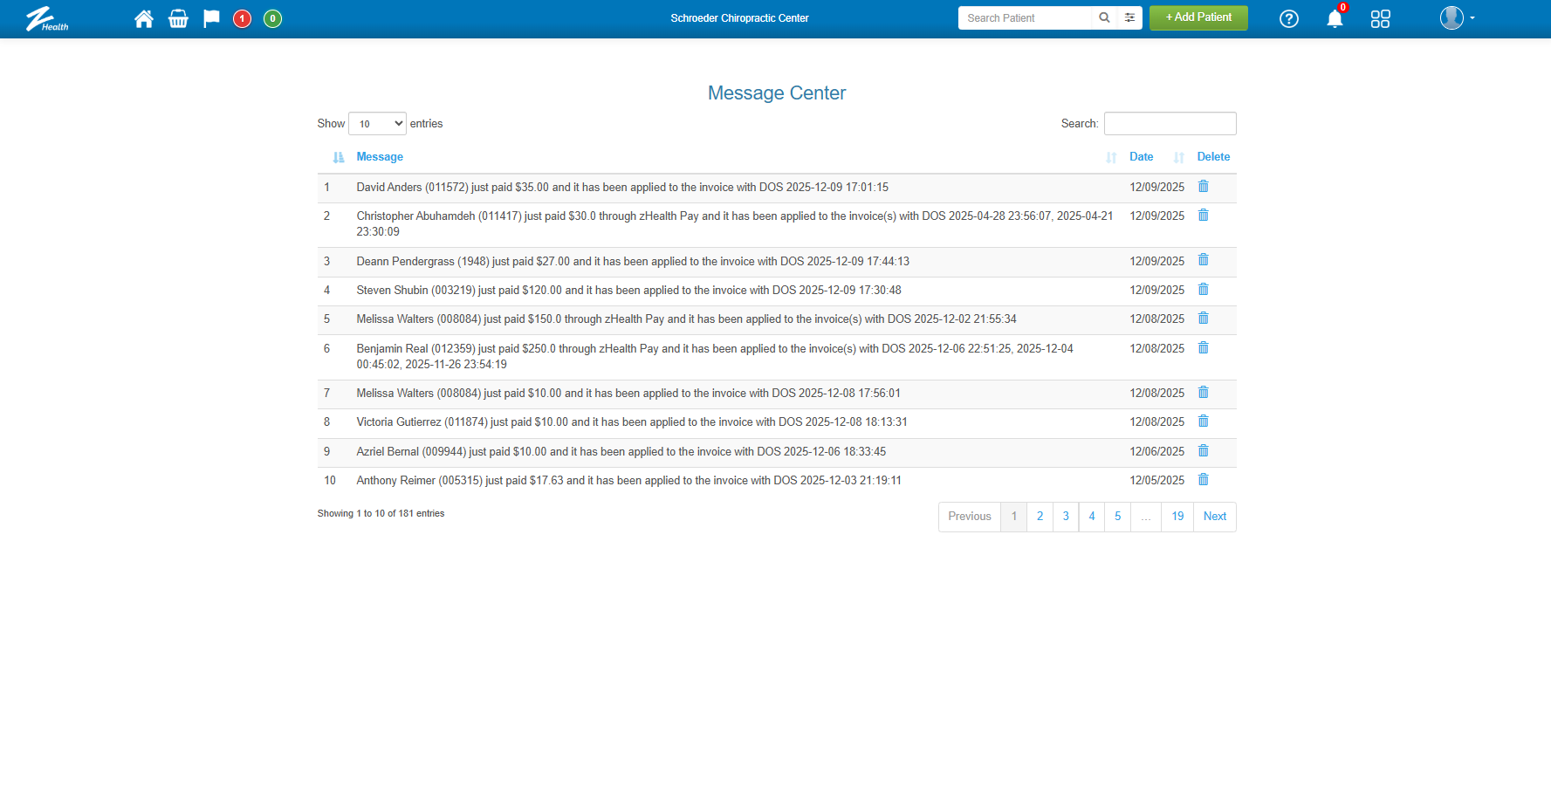Open the notifications bell

pyautogui.click(x=1335, y=19)
